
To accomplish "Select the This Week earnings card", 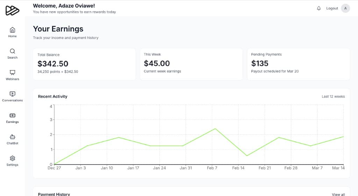I will 191,64.
